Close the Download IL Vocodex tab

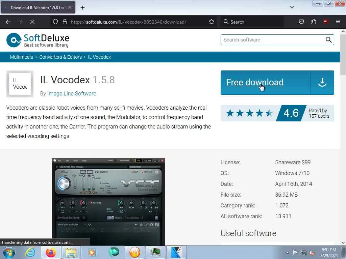(x=70, y=7)
